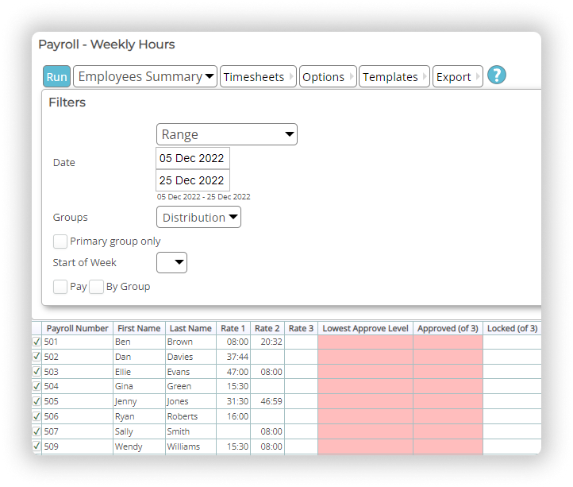
Task: Click the Lowest Approve Level column header
Action: (365, 328)
